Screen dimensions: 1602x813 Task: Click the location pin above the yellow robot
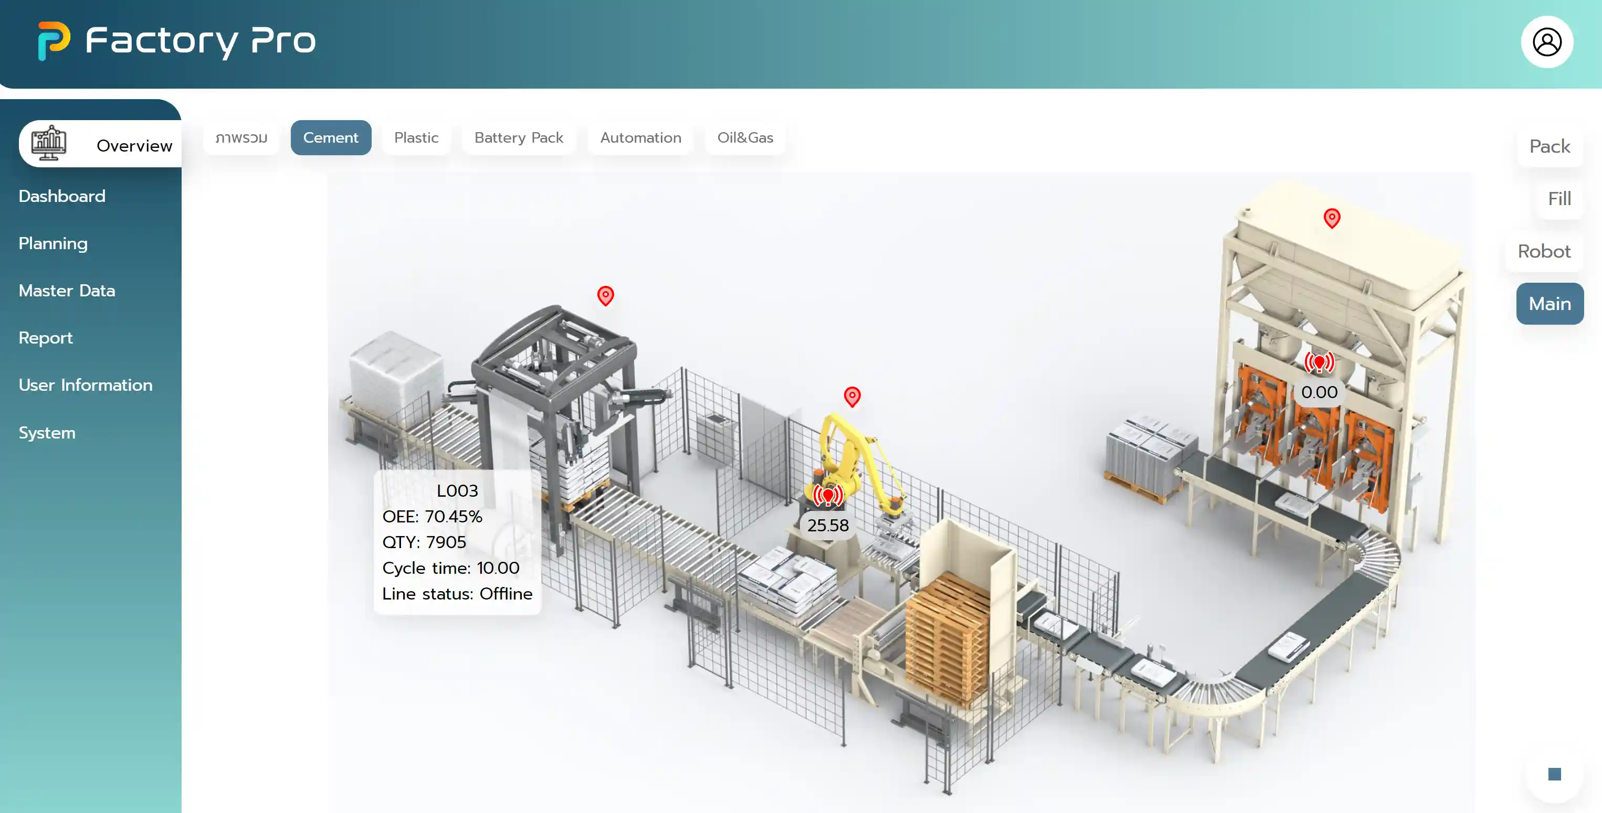[852, 397]
